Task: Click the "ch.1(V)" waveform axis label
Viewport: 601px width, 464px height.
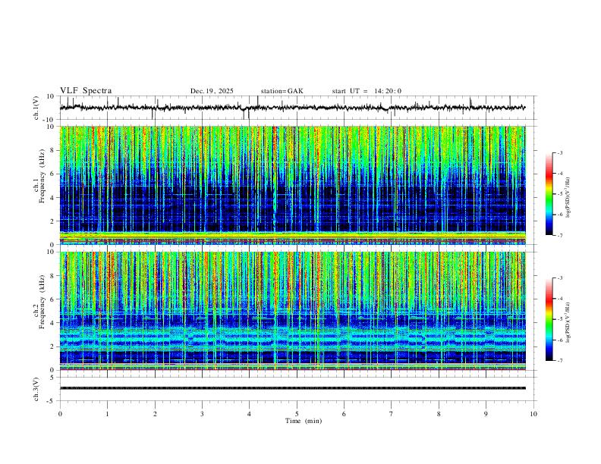Action: click(x=36, y=108)
